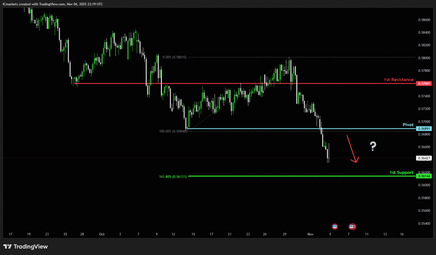Open the US flag event icon near Nov 7
The image size is (436, 255).
[352, 227]
